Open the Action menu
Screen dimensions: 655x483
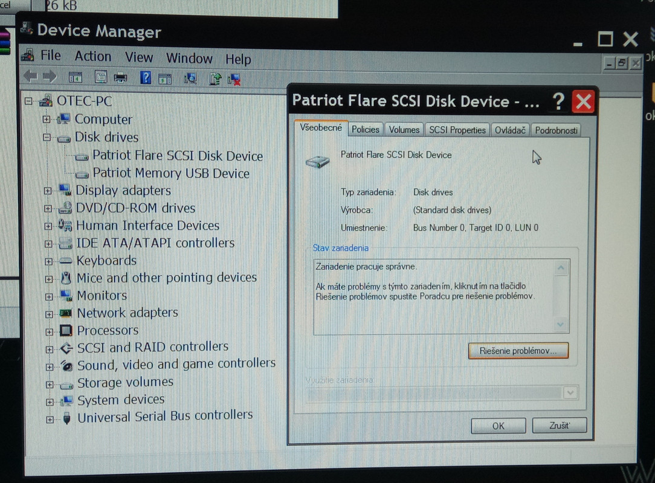point(92,56)
